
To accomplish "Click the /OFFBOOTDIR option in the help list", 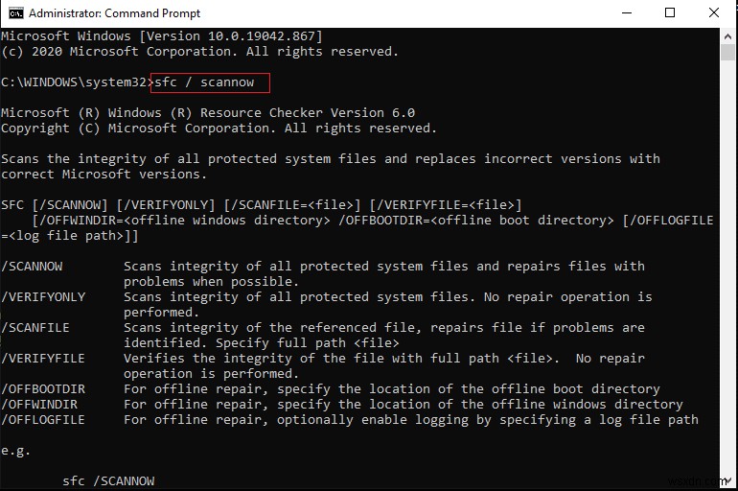I will [43, 389].
